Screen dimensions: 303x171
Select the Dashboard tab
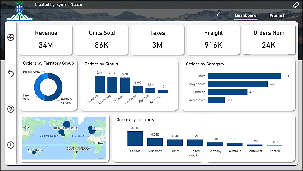pyautogui.click(x=246, y=15)
